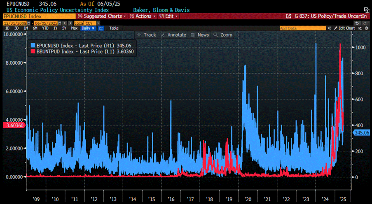This screenshot has width=372, height=204.
Task: Open the Actions dropdown menu
Action: (143, 16)
